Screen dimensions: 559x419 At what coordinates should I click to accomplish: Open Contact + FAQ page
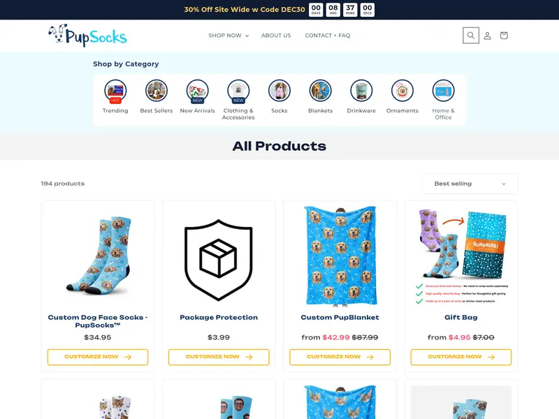coord(328,36)
